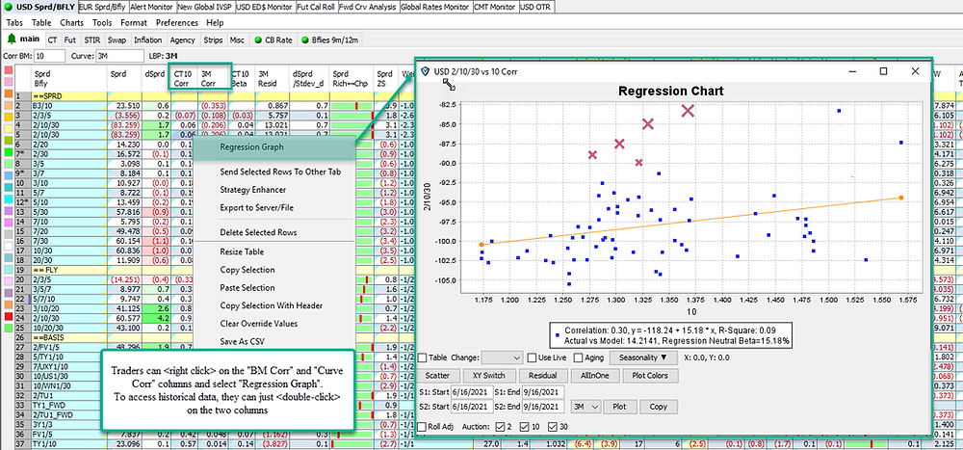Click the Copy button in the regression window
This screenshot has width=963, height=450.
tap(658, 407)
